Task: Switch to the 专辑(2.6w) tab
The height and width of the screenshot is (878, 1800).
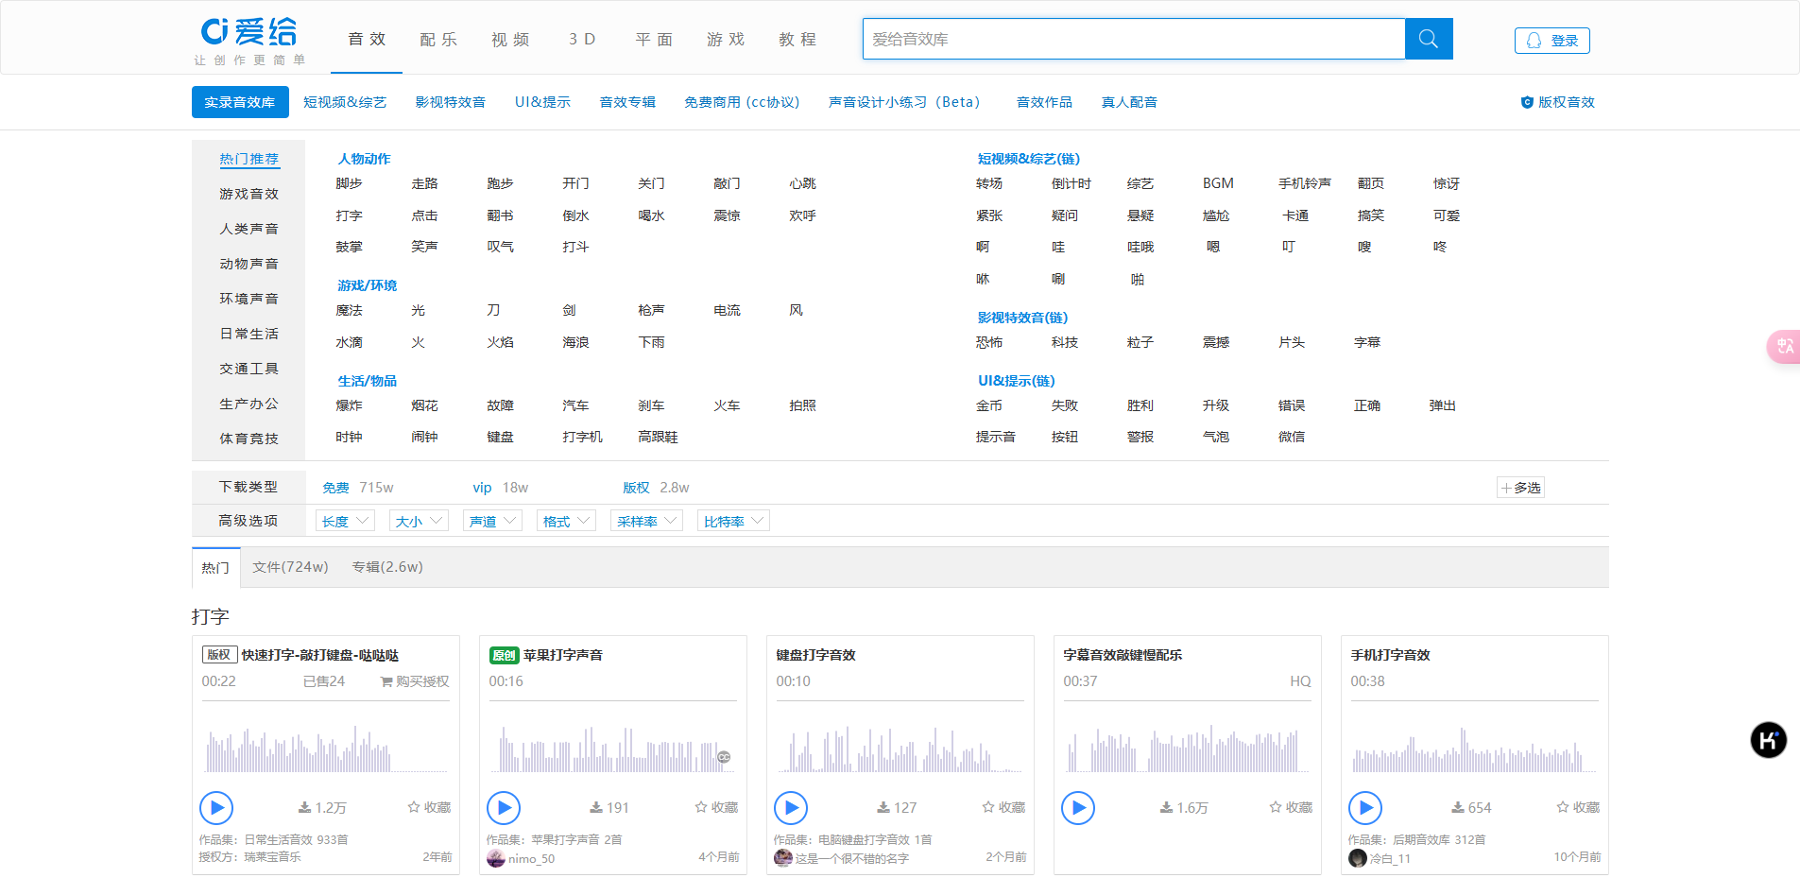Action: [x=387, y=567]
